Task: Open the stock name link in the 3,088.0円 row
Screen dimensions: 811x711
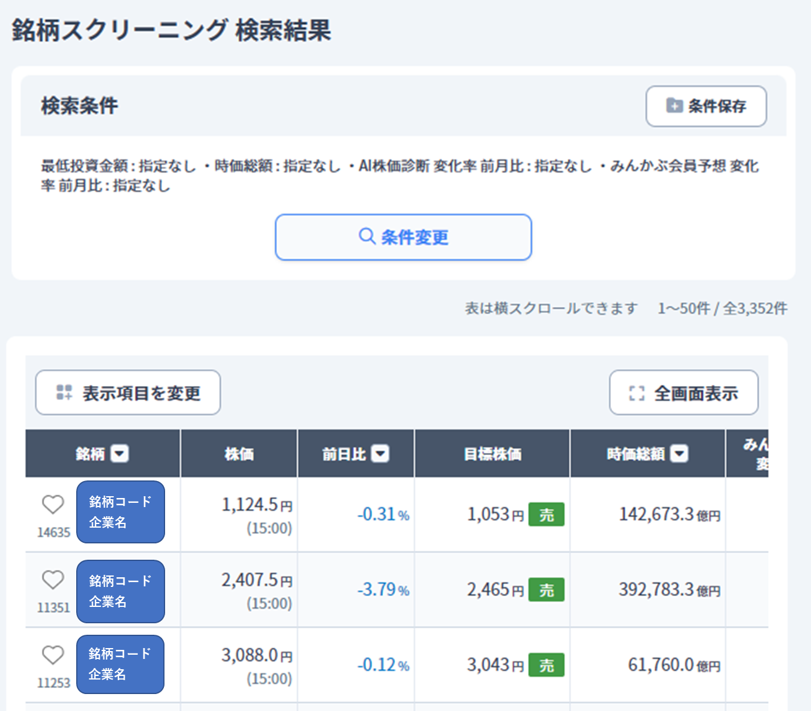Action: 120,664
